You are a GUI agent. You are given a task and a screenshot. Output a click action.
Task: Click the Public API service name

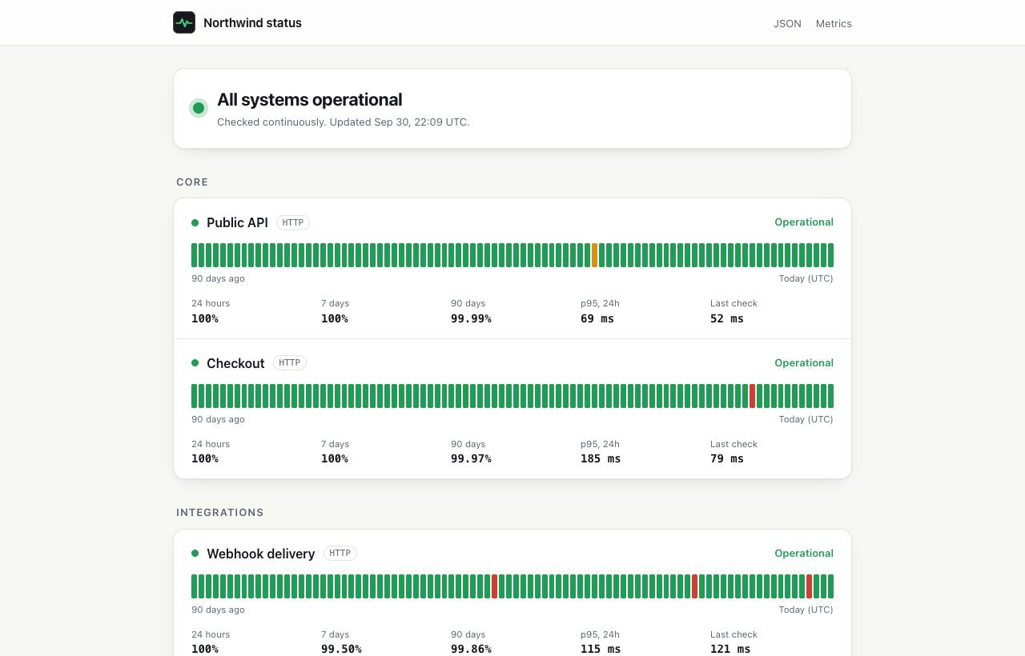point(237,222)
